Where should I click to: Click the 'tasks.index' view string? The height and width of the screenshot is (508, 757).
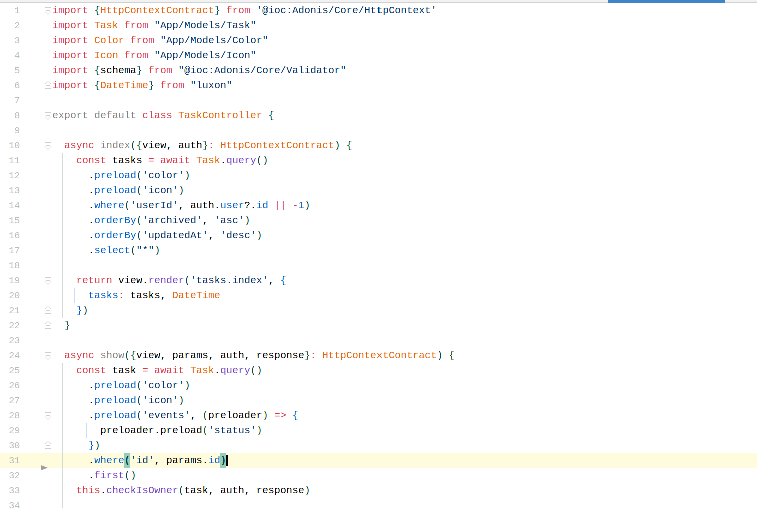click(x=229, y=280)
